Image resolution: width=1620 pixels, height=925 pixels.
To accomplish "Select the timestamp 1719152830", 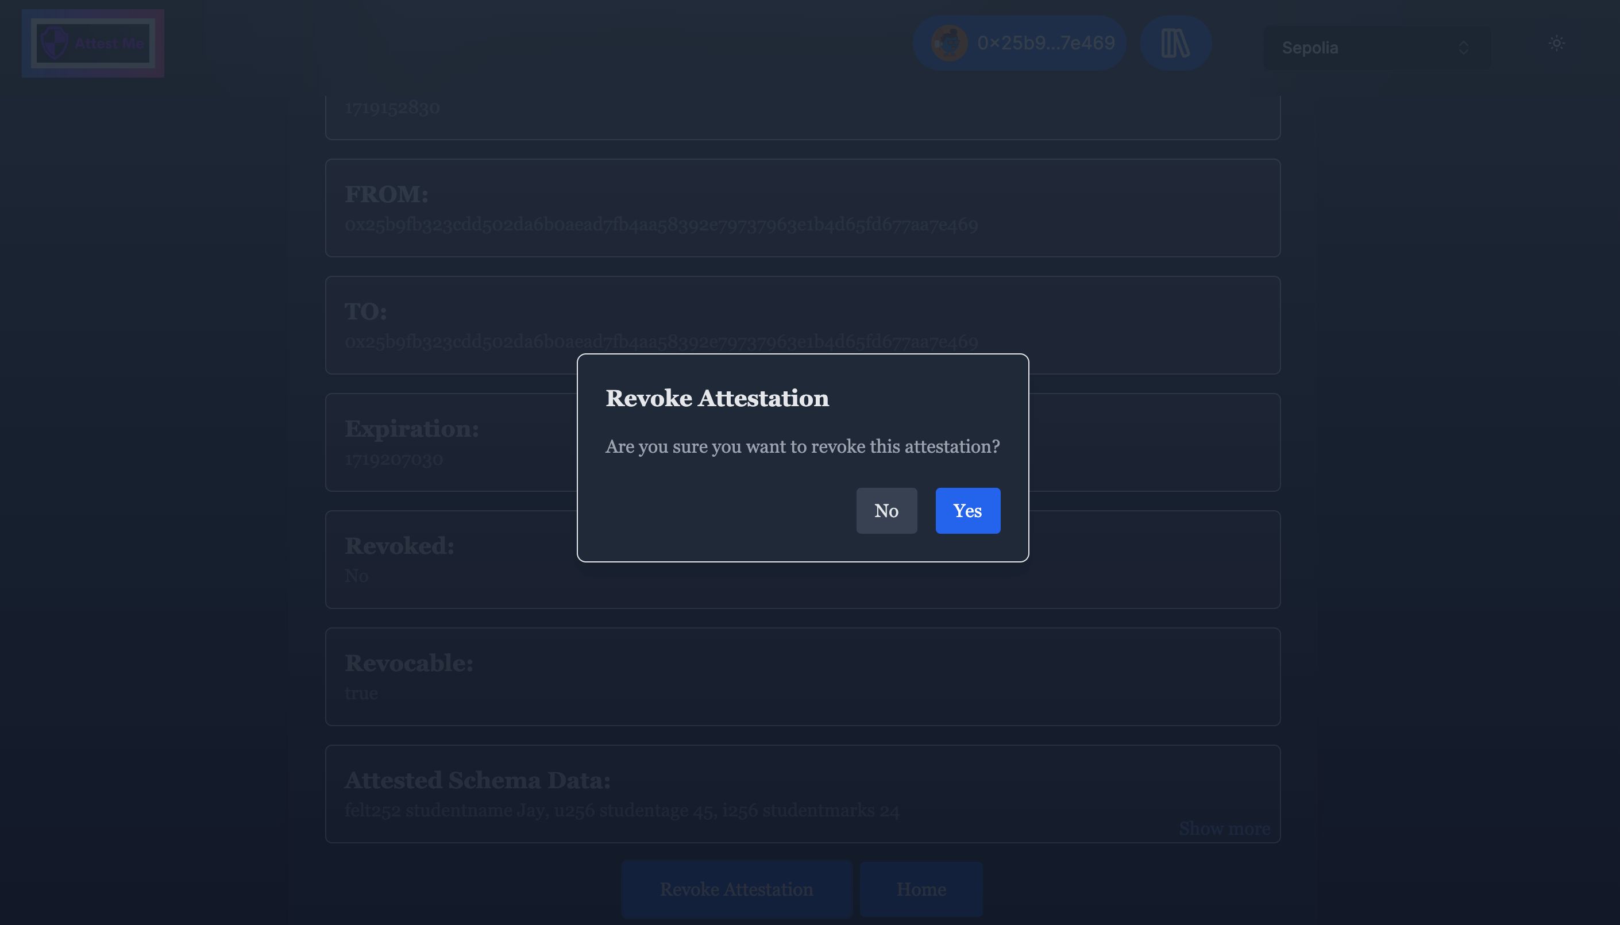I will [x=392, y=107].
